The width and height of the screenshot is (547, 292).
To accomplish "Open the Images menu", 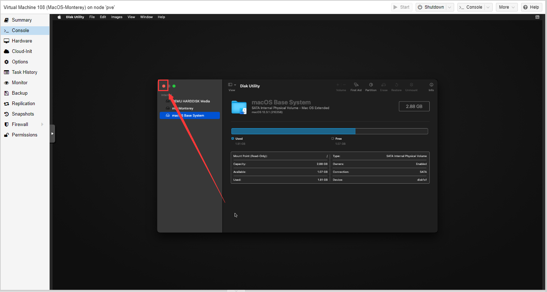I will pos(117,17).
